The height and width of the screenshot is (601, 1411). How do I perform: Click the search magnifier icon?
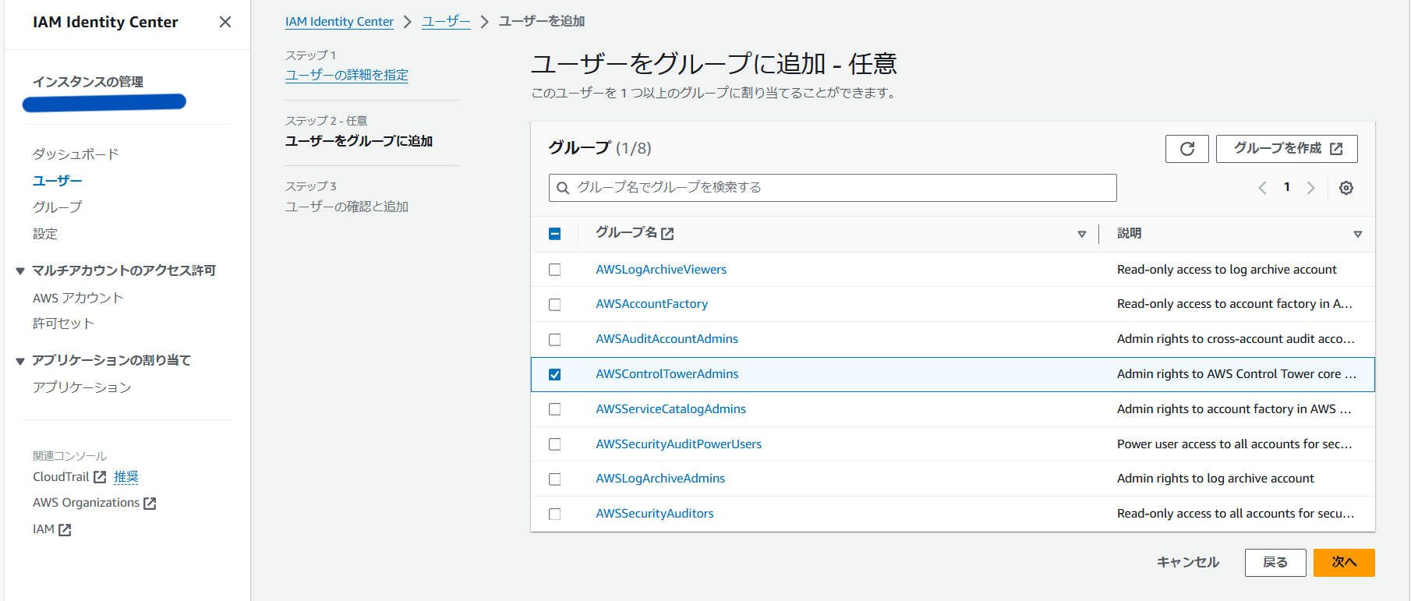click(x=563, y=188)
